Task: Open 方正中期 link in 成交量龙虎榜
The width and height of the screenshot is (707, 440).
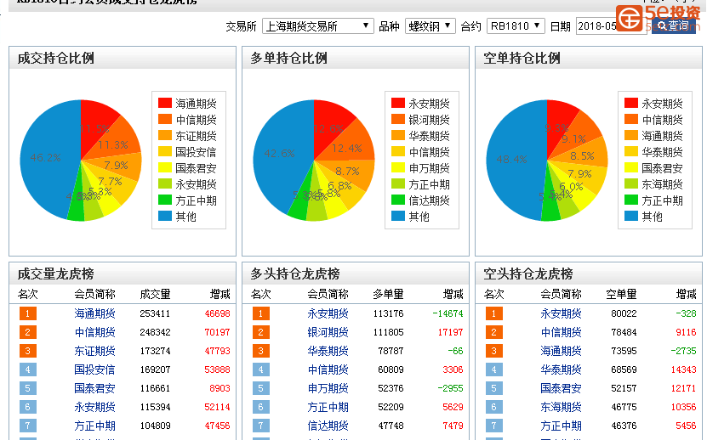Action: pyautogui.click(x=94, y=426)
